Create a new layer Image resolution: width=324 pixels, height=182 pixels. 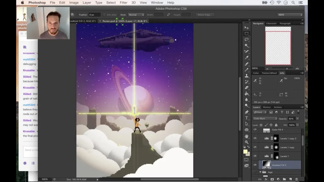(290, 179)
